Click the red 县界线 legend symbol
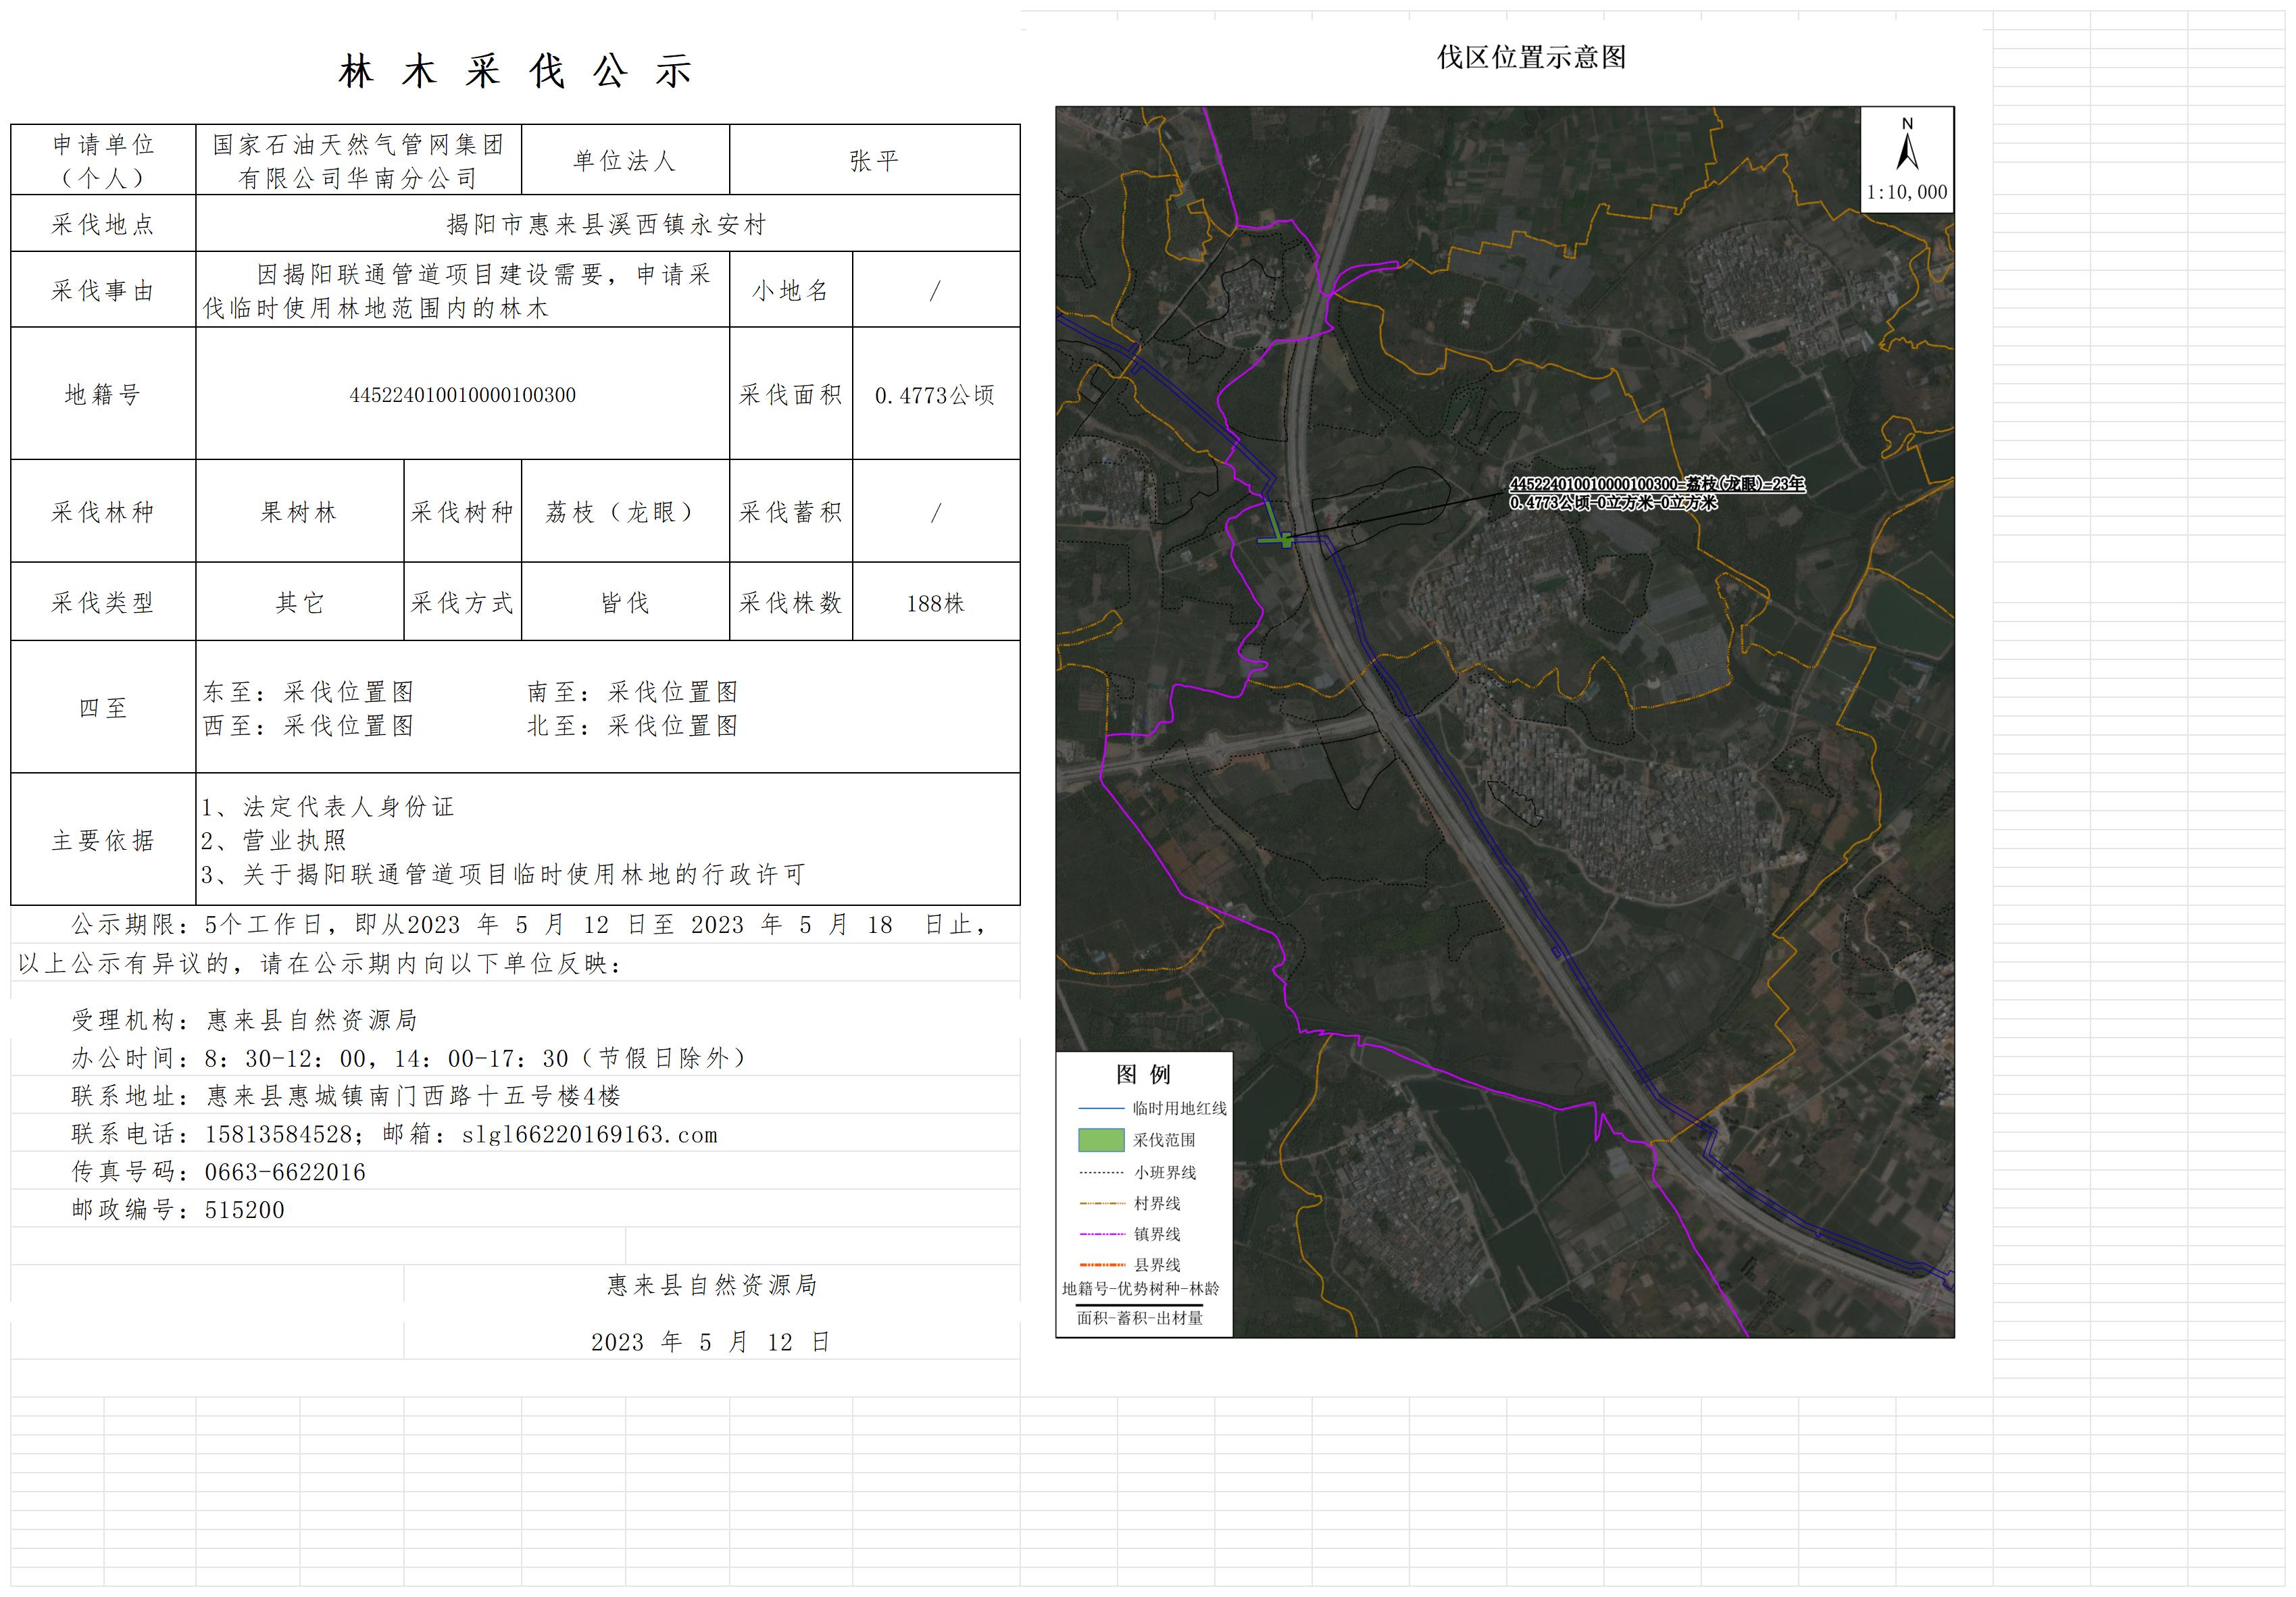Image resolution: width=2296 pixels, height=1597 pixels. (1101, 1266)
